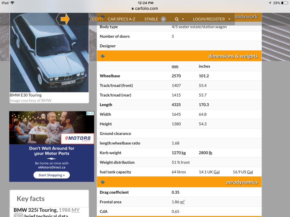Click the up arrow in bodywork header
This screenshot has width=290, height=217.
(x=103, y=16)
